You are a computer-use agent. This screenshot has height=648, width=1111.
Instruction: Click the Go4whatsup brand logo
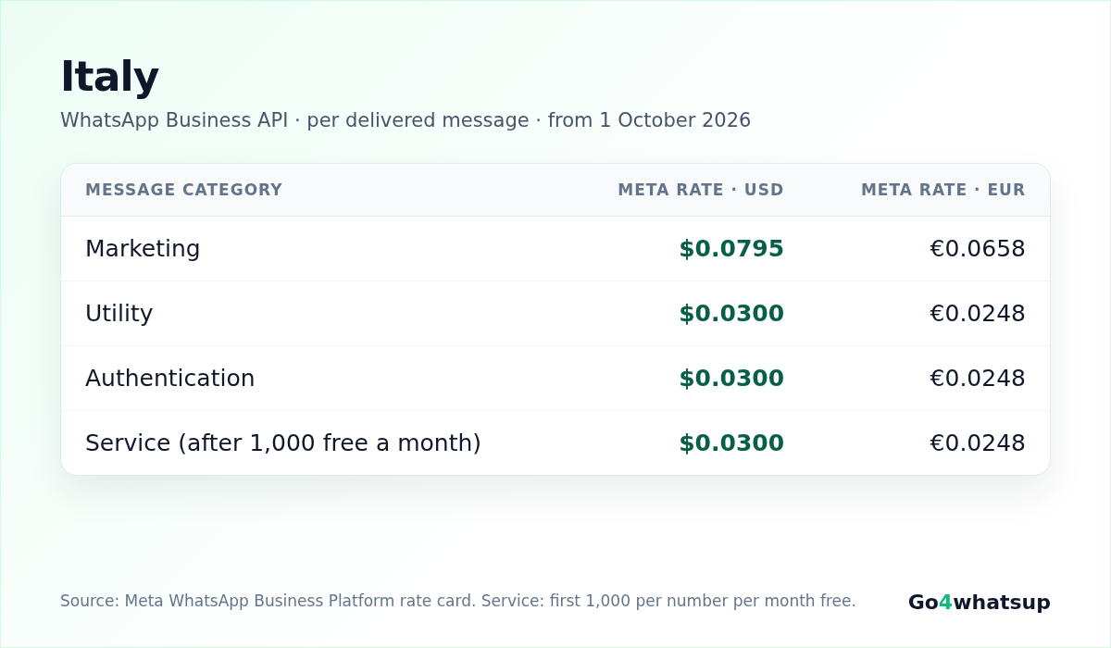point(980,603)
